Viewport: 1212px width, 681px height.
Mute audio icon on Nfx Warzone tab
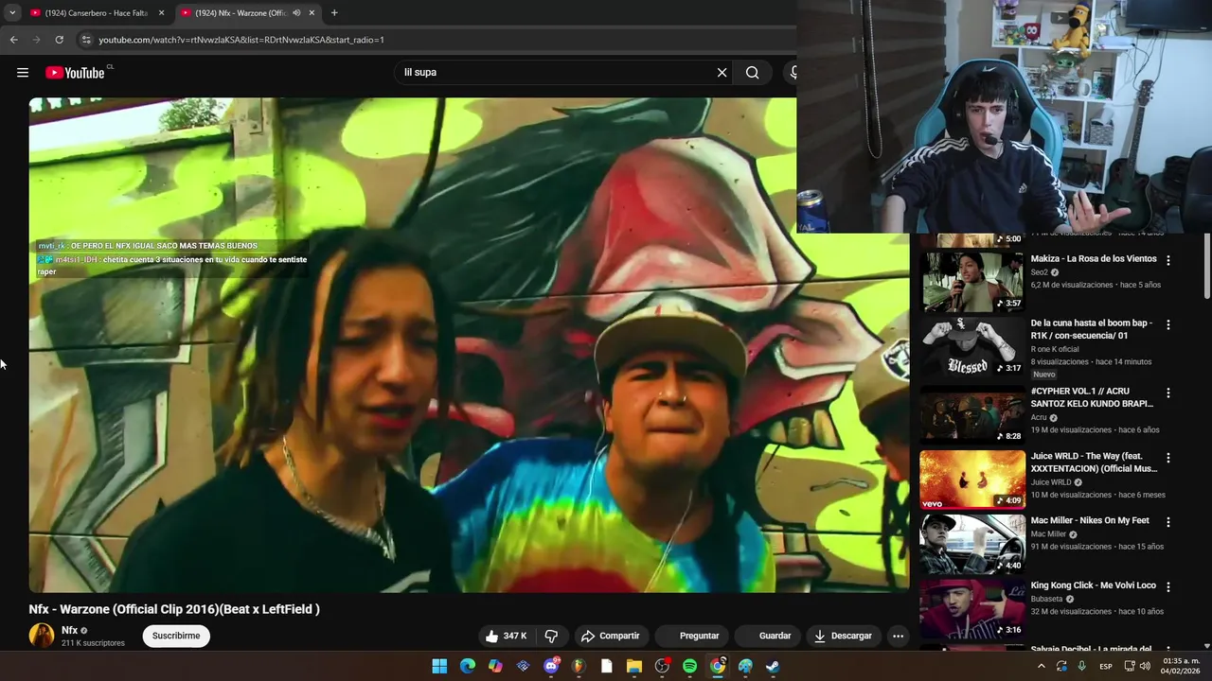pyautogui.click(x=296, y=13)
